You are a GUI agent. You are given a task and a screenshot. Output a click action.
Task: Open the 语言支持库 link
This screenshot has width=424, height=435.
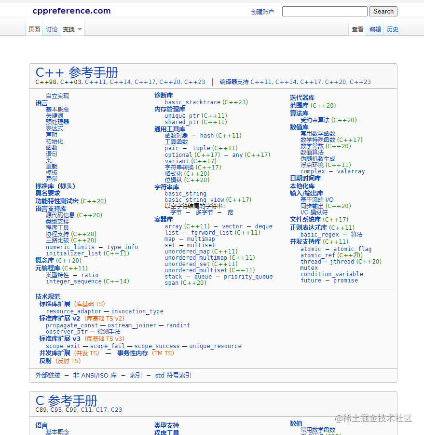tap(51, 209)
